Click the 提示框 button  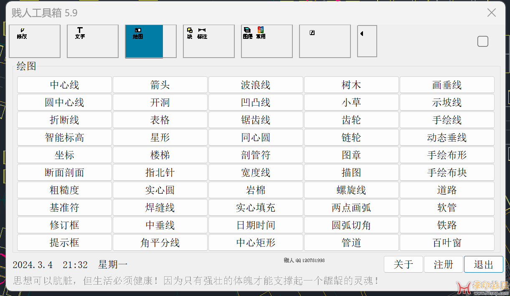tap(64, 243)
